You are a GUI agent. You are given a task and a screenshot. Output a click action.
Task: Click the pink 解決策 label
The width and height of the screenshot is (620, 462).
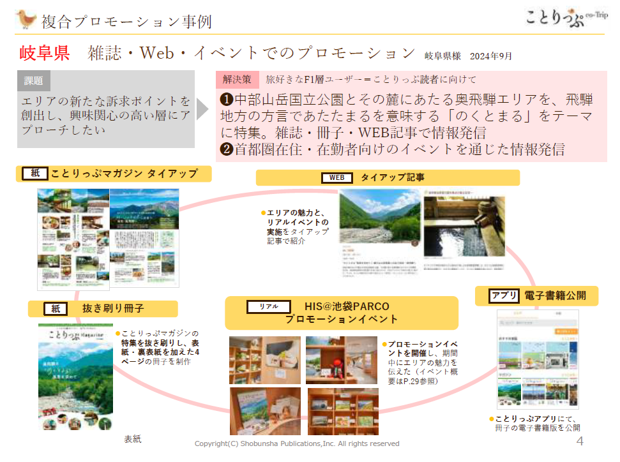[x=237, y=80]
